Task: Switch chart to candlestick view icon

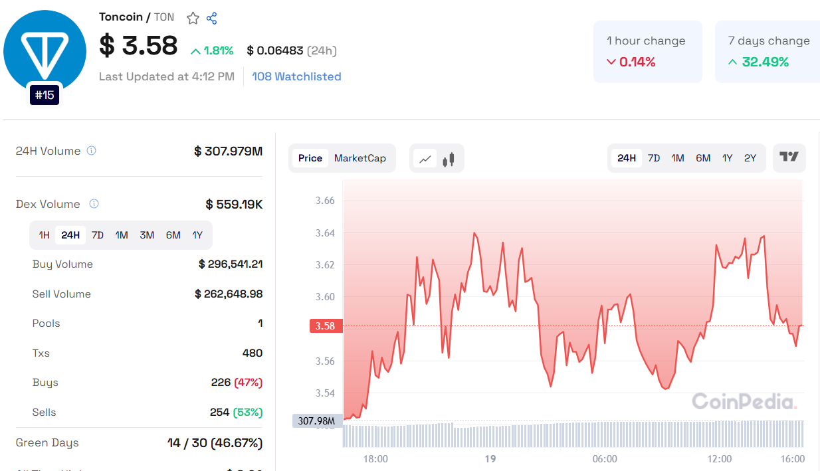Action: tap(449, 159)
